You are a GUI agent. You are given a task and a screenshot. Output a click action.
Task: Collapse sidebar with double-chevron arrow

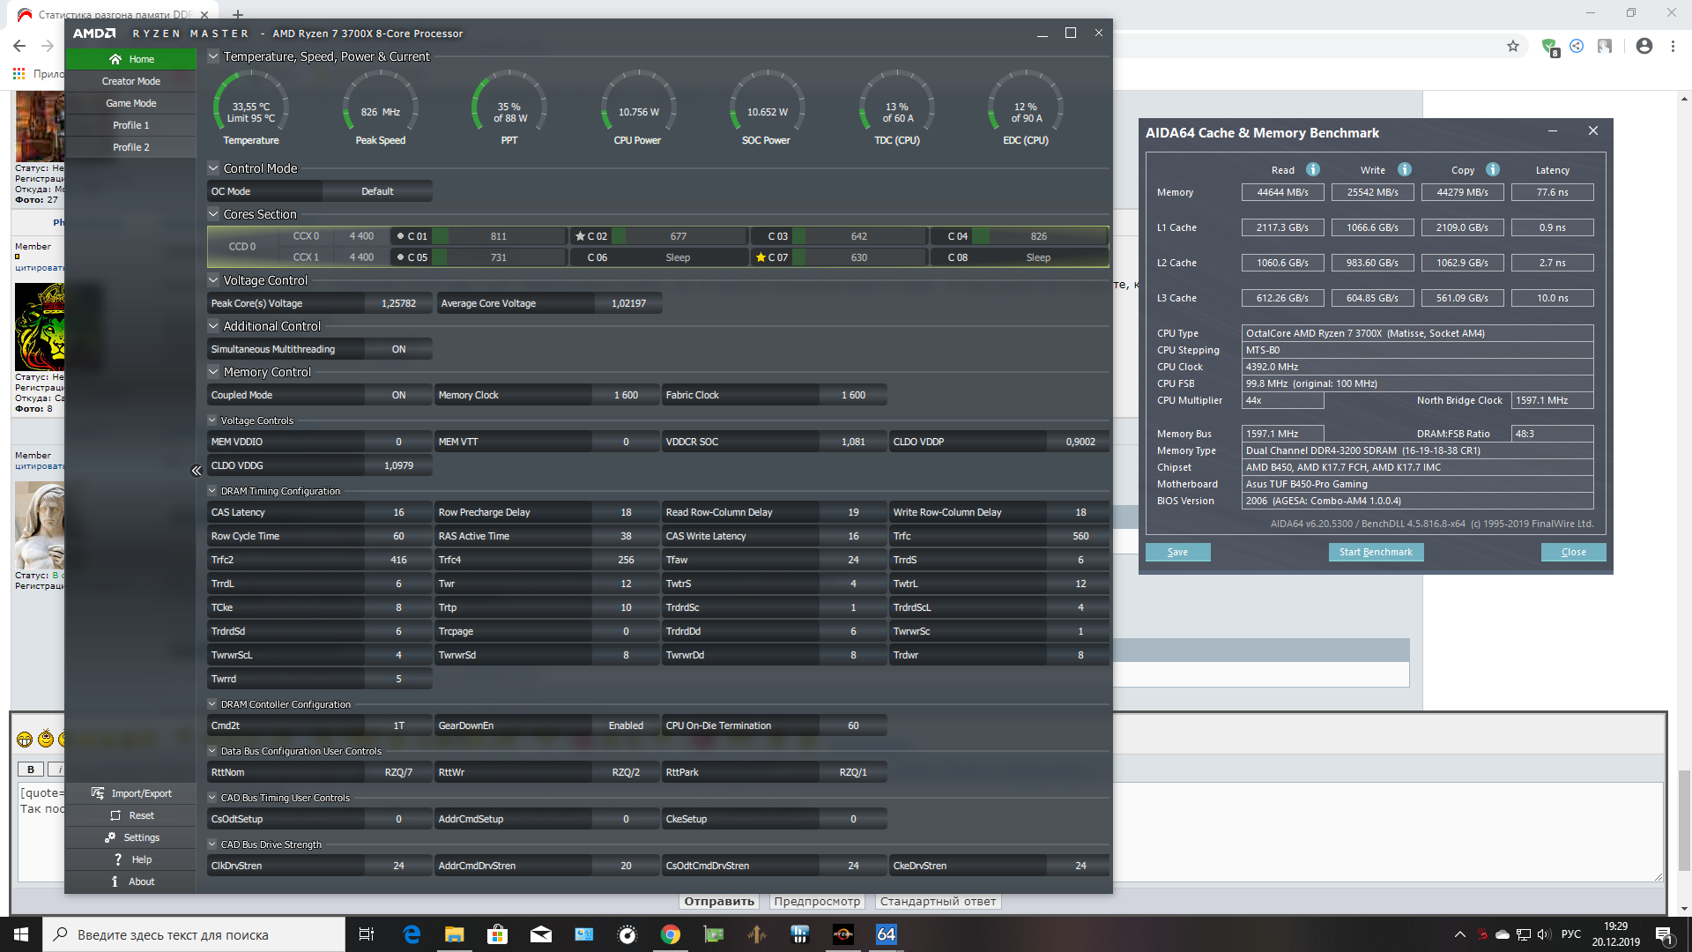point(196,471)
